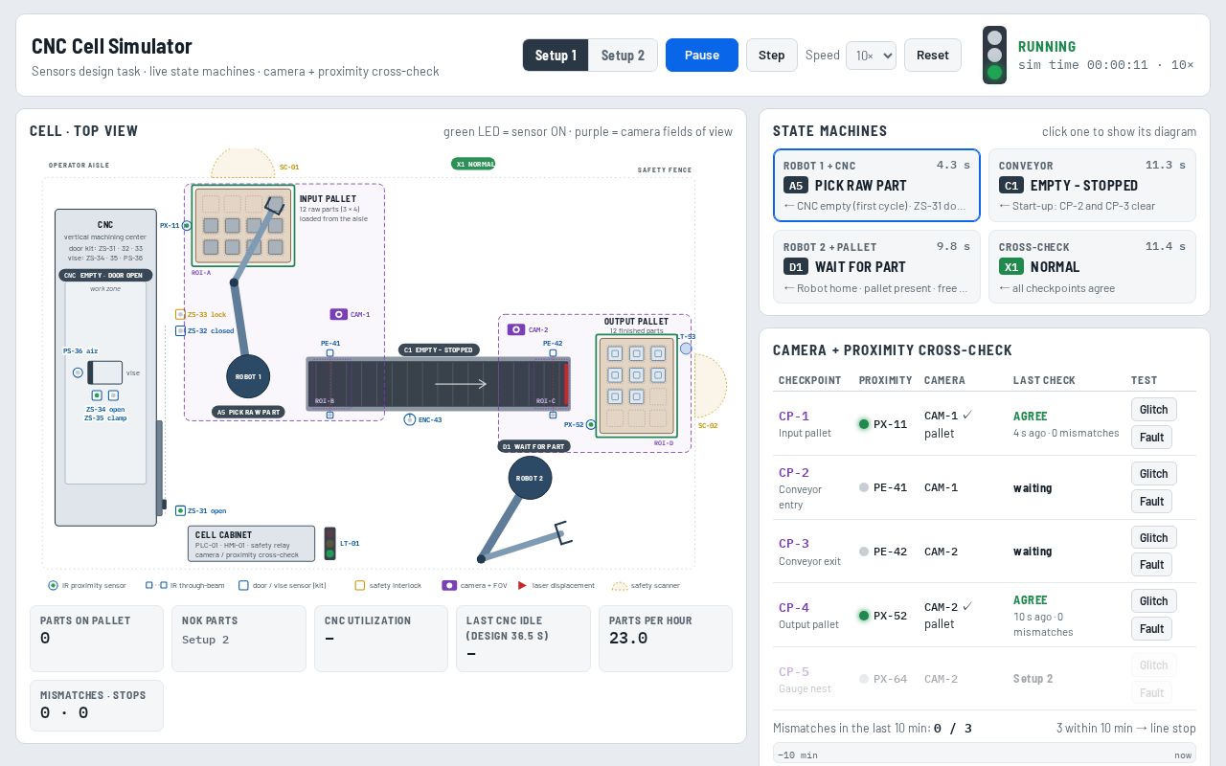Screen dimensions: 1226x766
Task: Advance simulation with Step button
Action: (772, 55)
